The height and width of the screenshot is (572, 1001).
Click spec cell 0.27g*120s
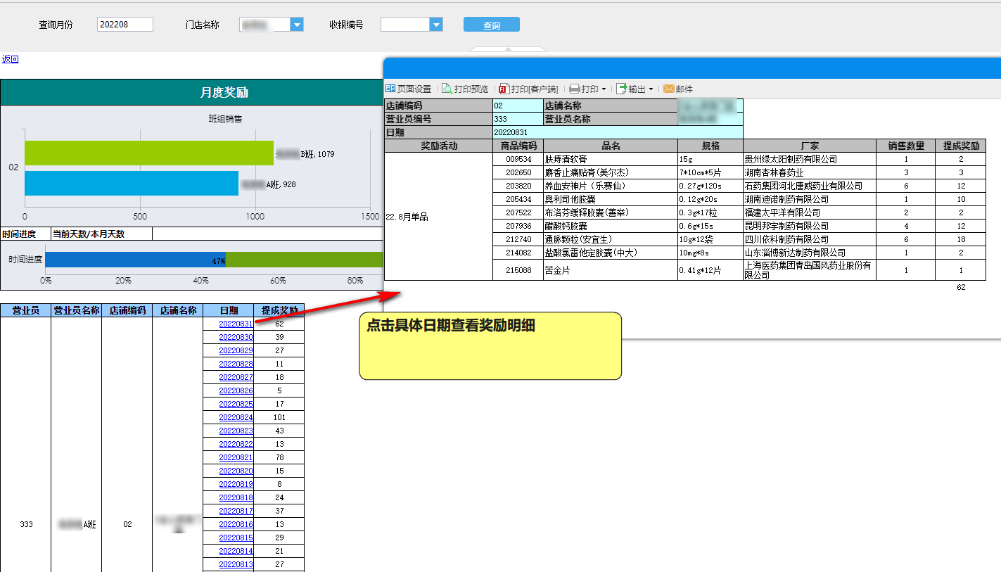[x=710, y=186]
